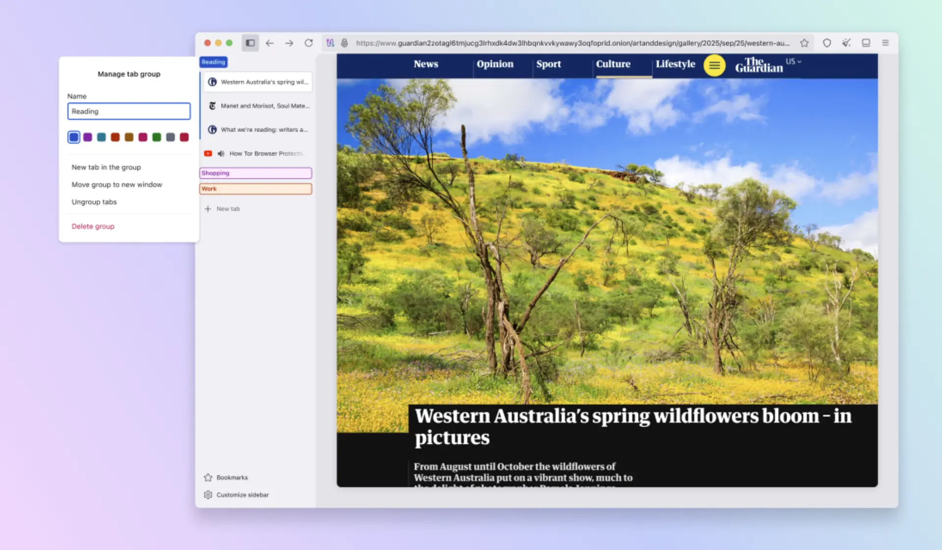Screen dimensions: 942x550
Task: Reload the page with the refresh icon
Action: click(x=308, y=43)
